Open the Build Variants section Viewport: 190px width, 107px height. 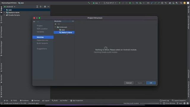(x=42, y=43)
